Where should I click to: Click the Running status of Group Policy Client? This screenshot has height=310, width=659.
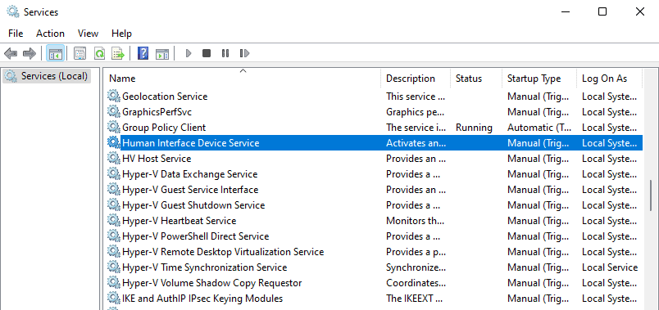click(x=474, y=128)
